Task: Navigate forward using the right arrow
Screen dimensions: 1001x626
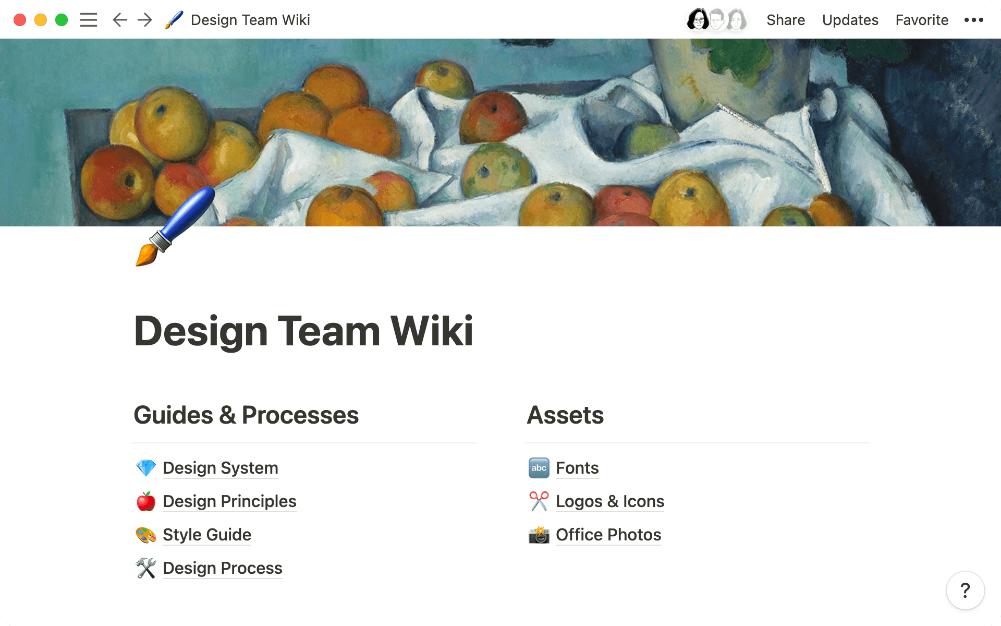Action: [x=144, y=20]
